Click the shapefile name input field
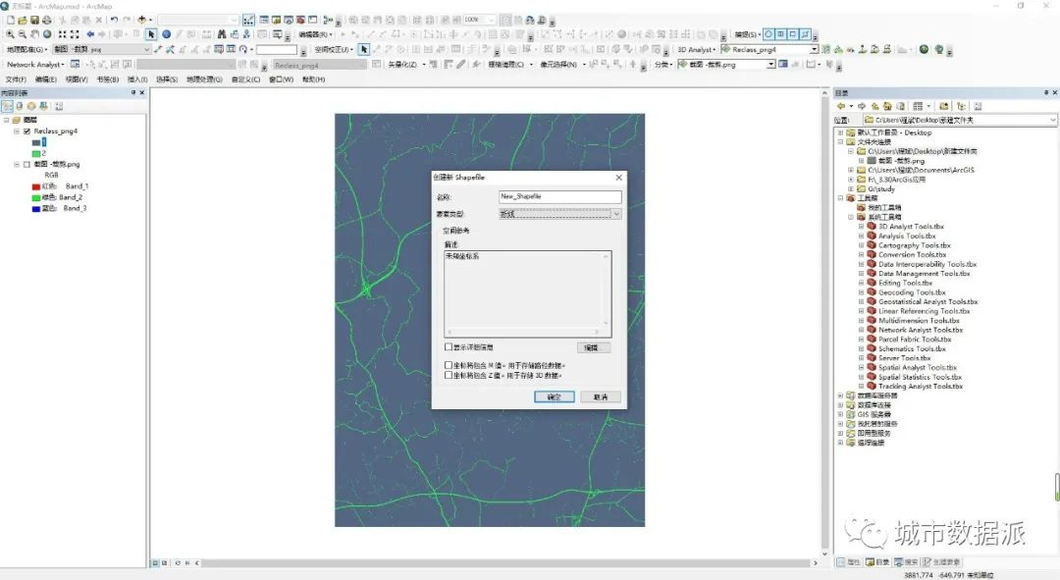Screen dimensions: 1060x580 pos(559,196)
